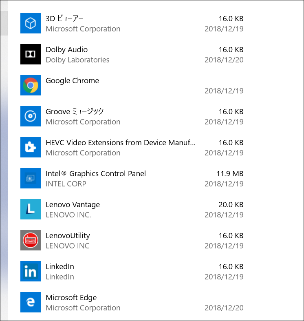Click the LENOVO INC. publisher under Lenovo Vantage
Screen dimensions: 304x321
[x=68, y=215]
